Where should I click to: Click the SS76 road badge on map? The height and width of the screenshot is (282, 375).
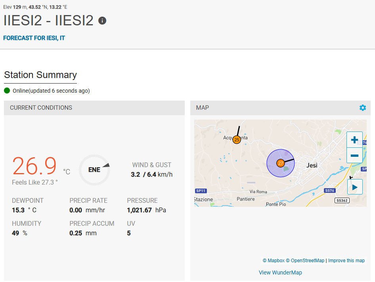pos(330,191)
